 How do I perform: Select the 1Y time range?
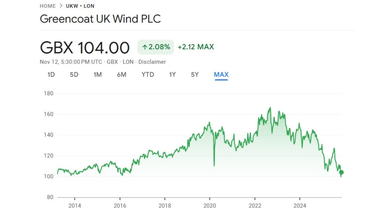[172, 74]
